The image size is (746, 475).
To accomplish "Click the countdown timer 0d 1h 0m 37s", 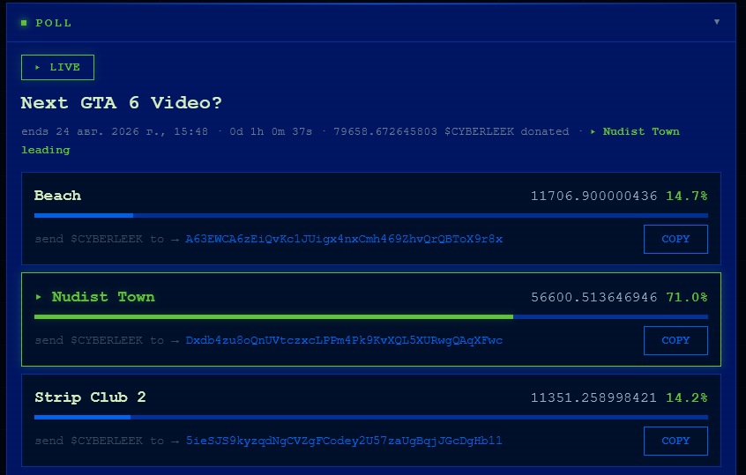I will click(x=271, y=131).
